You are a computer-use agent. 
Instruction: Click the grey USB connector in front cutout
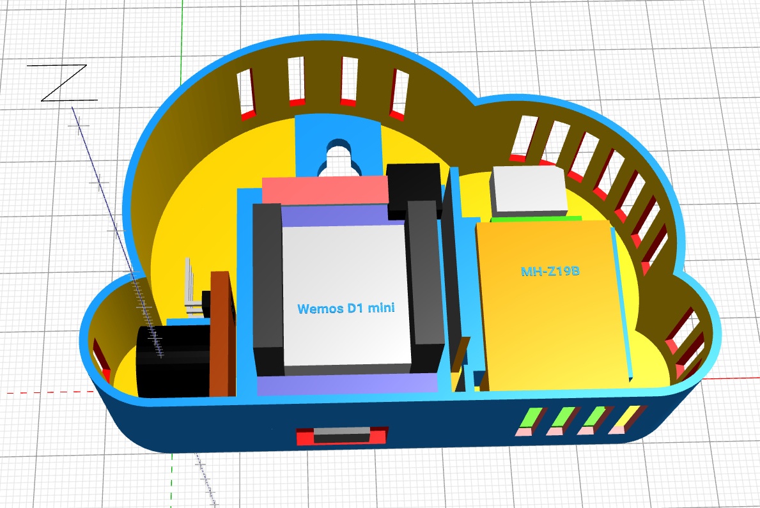pos(341,436)
